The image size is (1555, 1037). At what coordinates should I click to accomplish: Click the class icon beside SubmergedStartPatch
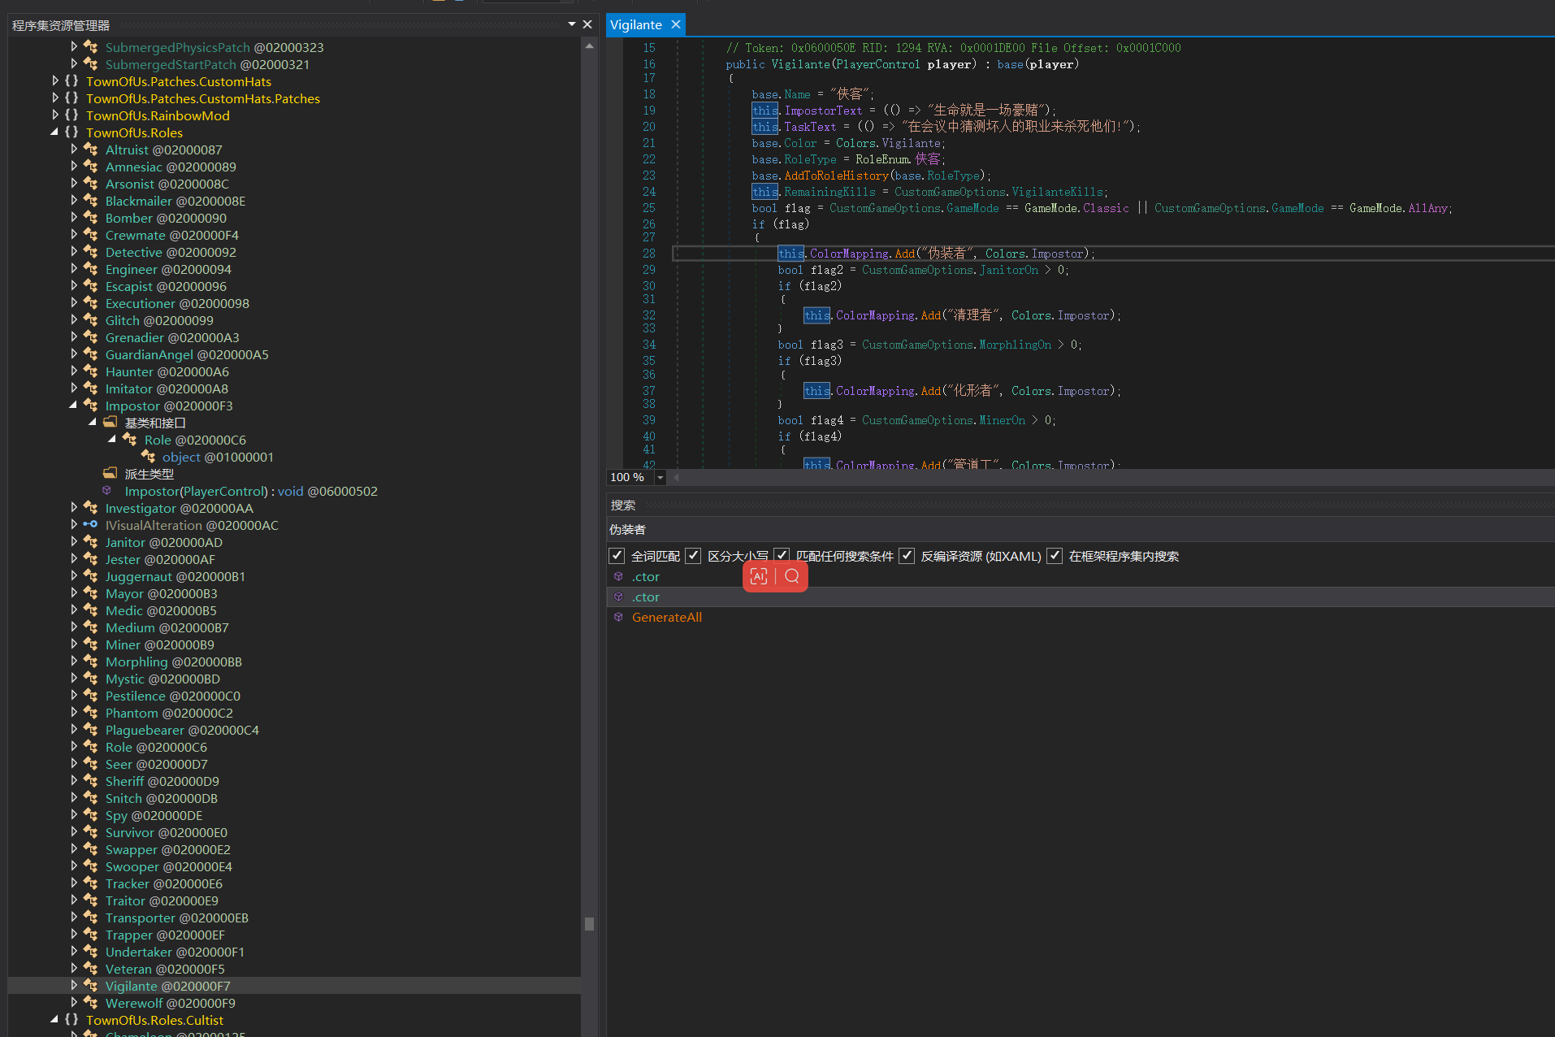[x=90, y=64]
